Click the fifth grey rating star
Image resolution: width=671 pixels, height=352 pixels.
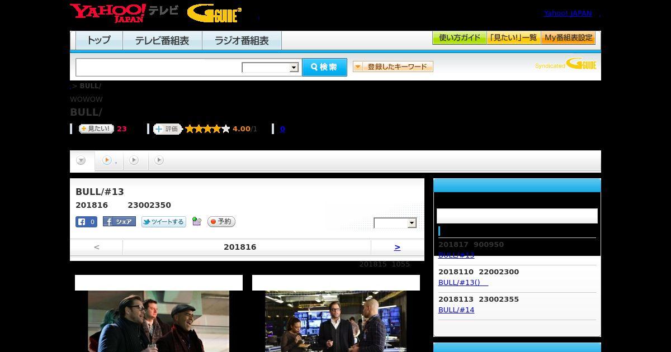coord(226,129)
